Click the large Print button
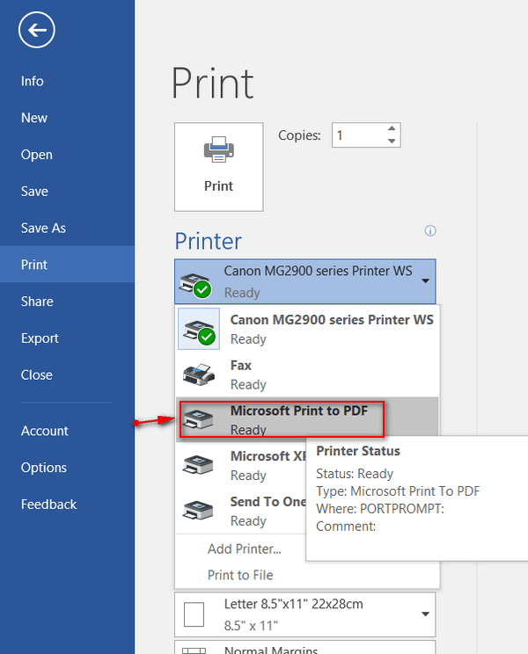 click(219, 167)
